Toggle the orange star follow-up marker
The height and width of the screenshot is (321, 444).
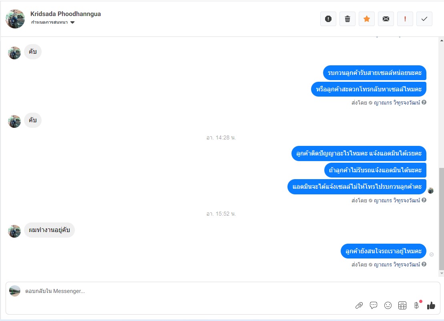click(367, 19)
